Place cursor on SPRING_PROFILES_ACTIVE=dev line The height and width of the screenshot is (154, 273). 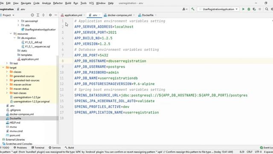click(x=102, y=107)
